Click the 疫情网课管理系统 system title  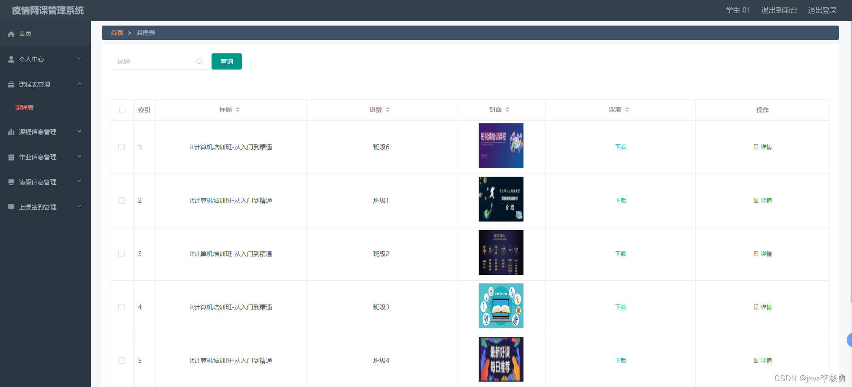[x=48, y=10]
